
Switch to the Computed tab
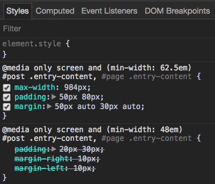pos(55,11)
